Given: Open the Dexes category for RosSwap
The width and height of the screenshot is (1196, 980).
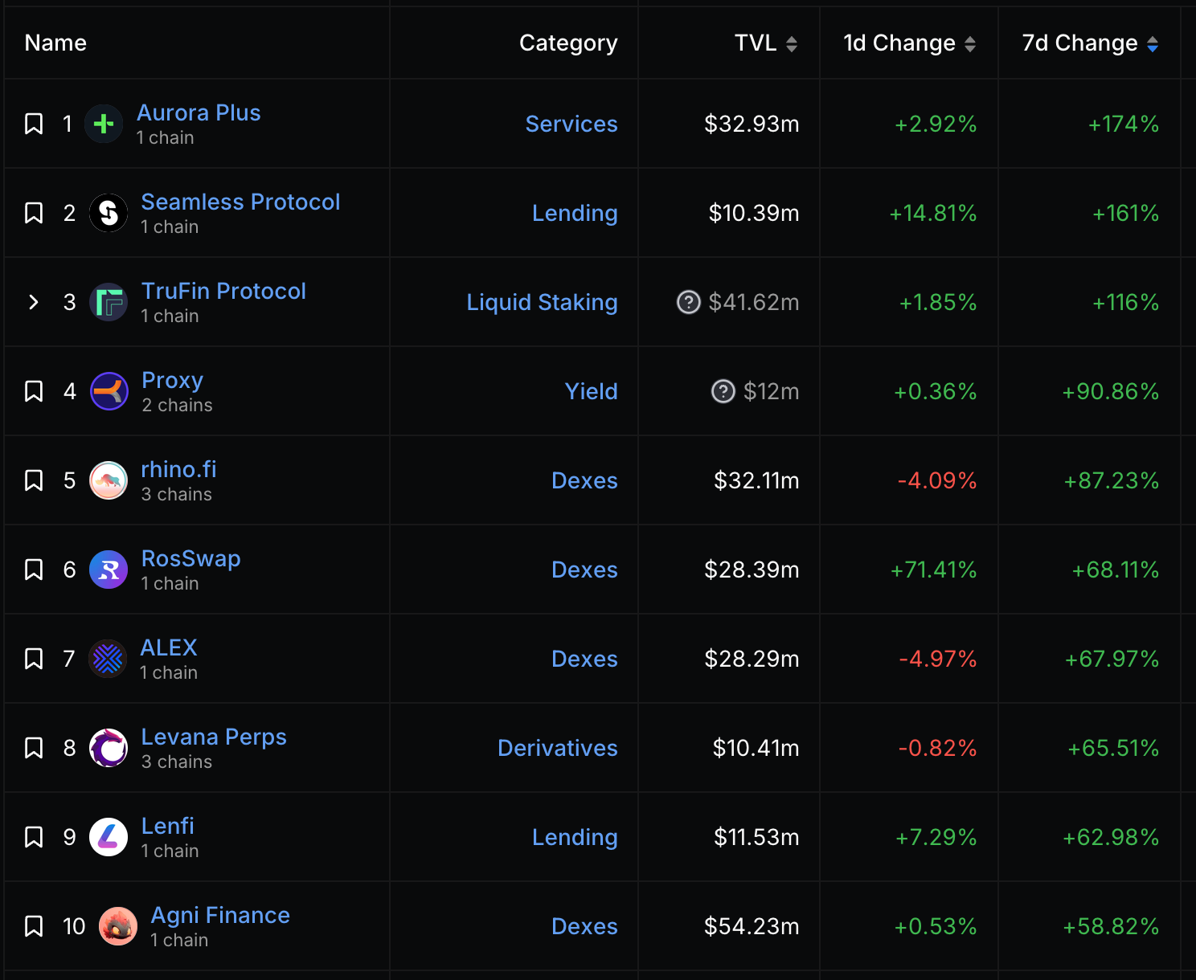Looking at the screenshot, I should (x=584, y=570).
